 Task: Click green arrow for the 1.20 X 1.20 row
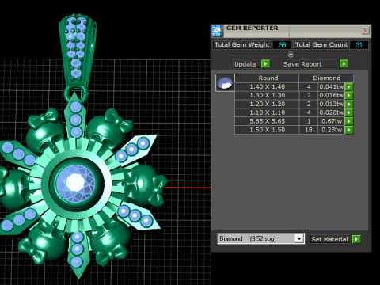(x=349, y=104)
